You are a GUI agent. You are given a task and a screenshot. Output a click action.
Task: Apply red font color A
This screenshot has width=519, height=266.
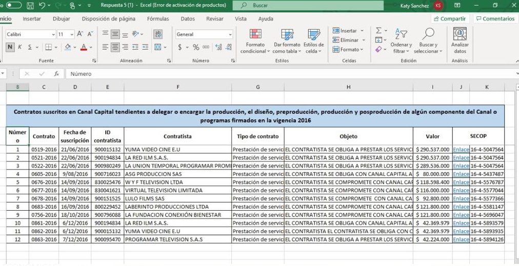pos(84,47)
